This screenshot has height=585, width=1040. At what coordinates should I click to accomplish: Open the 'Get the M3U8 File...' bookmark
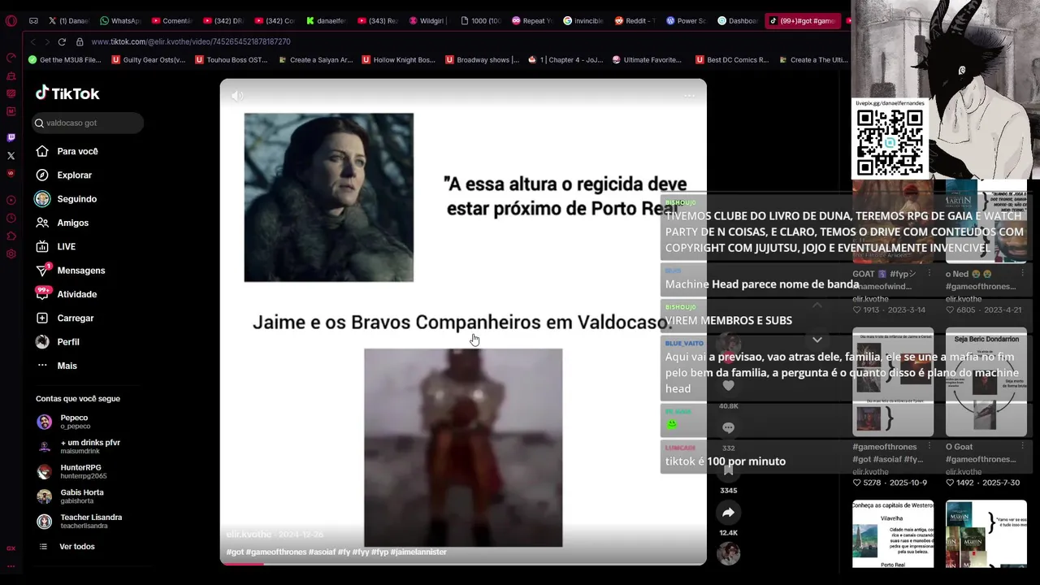pyautogui.click(x=65, y=59)
